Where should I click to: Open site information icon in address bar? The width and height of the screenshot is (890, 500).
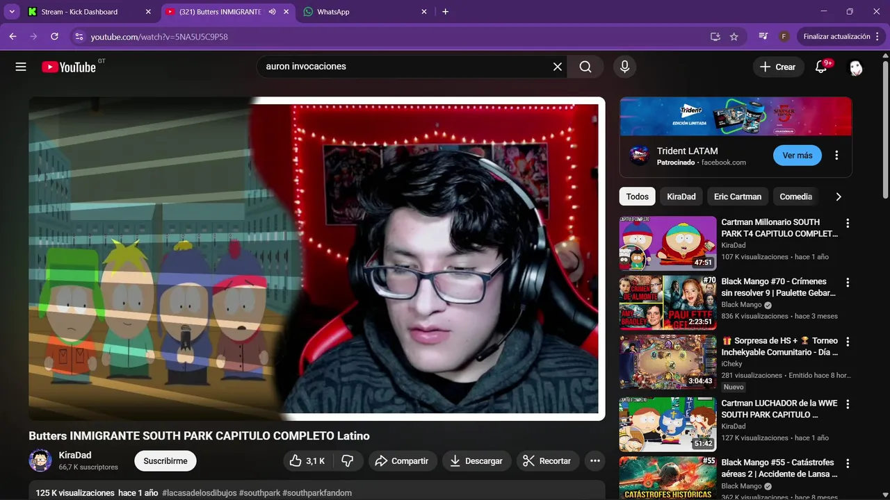click(x=79, y=36)
